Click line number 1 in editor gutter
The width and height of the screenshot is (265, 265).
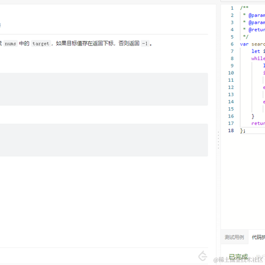pos(232,8)
